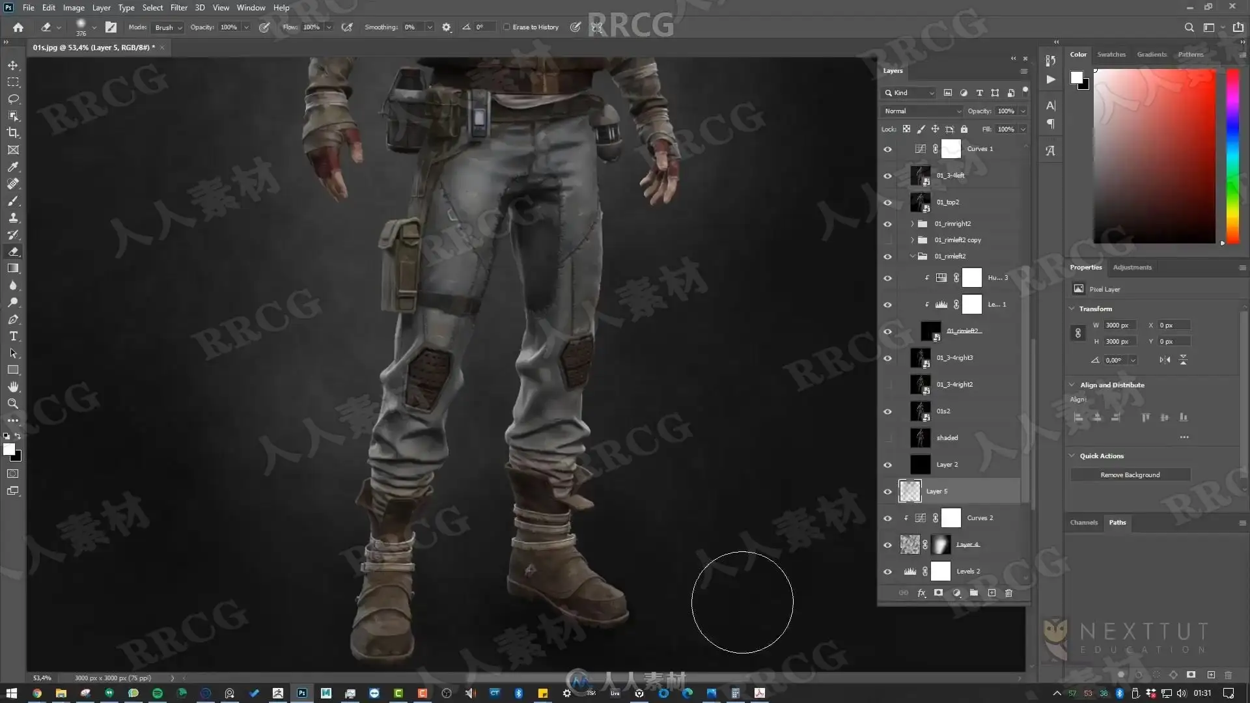Select the Hand tool
Viewport: 1250px width, 703px height.
tap(13, 387)
